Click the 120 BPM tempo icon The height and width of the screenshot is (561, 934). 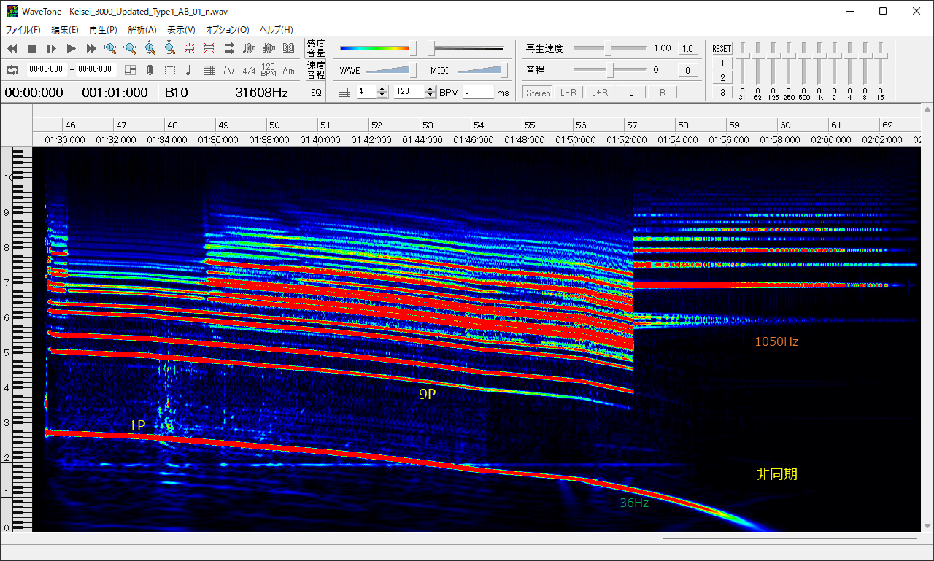(x=268, y=70)
